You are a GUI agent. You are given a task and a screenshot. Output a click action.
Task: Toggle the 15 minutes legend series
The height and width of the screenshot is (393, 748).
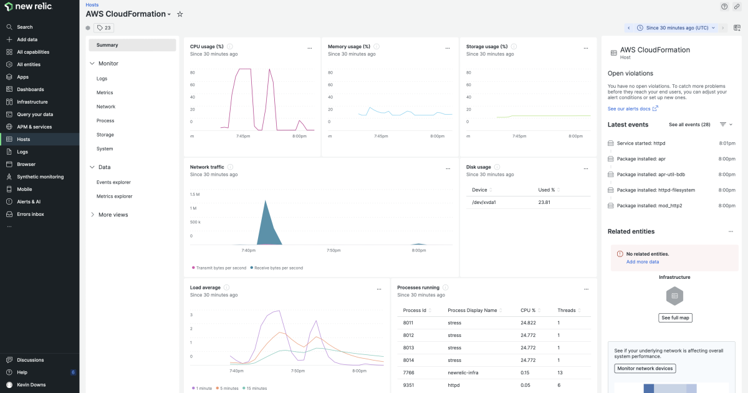(x=254, y=388)
